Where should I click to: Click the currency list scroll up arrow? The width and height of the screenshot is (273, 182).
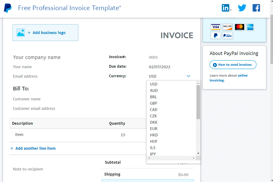tap(198, 83)
